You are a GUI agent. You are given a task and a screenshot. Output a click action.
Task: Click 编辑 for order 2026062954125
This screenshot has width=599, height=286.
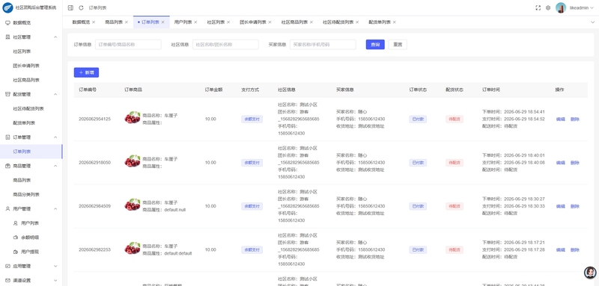[560, 119]
